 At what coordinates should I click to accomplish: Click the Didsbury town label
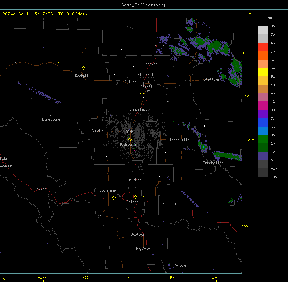pos(128,144)
